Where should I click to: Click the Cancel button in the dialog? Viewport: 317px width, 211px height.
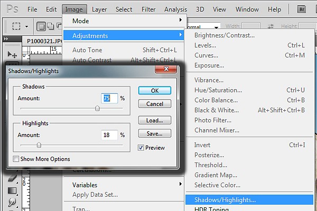[155, 104]
